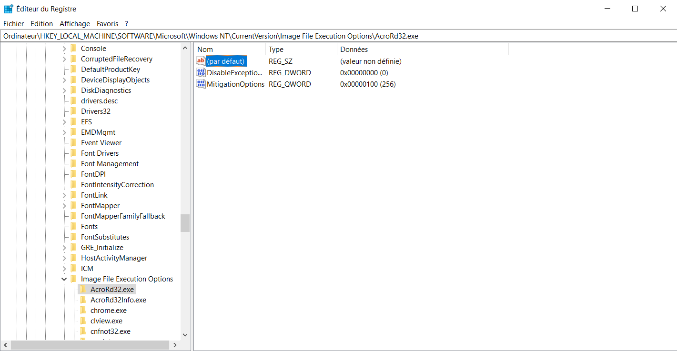Expand the ICM key
This screenshot has width=677, height=351.
(x=64, y=269)
